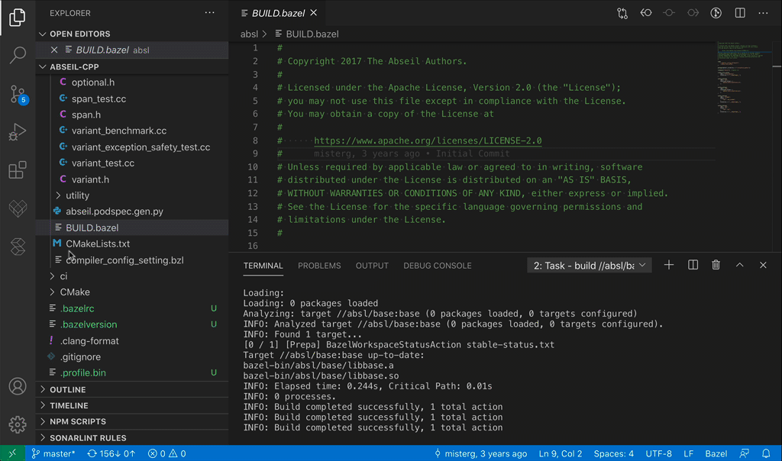Screen dimensions: 782x461
Task: Open Accounts menu in activity bar
Action: pos(18,386)
